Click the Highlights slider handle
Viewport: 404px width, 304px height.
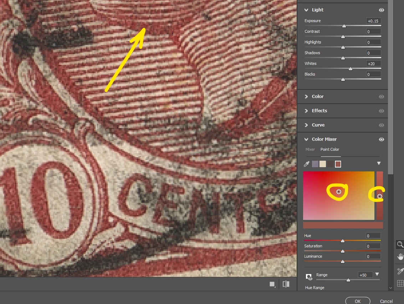point(343,47)
